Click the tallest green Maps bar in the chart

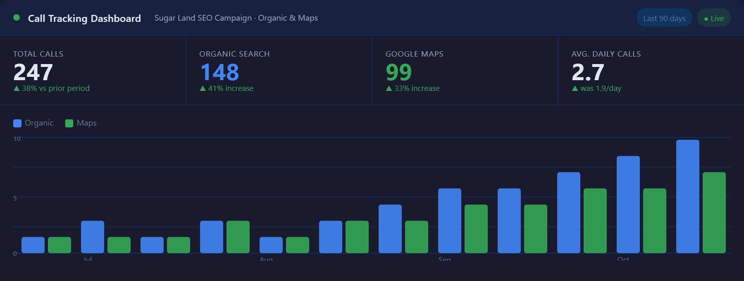(714, 212)
